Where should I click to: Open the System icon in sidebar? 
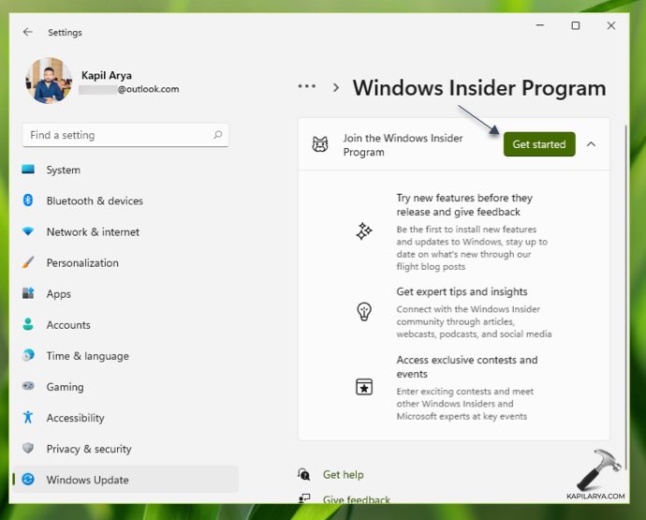[28, 170]
